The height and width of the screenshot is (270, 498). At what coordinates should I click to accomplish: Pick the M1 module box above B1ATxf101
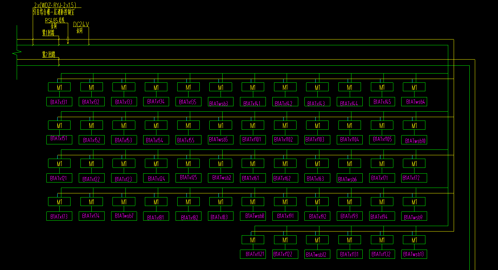253,125
